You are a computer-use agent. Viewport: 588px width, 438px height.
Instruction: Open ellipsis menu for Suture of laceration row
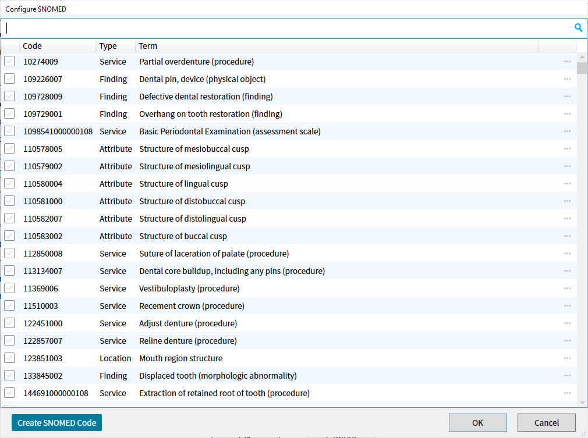click(x=567, y=254)
